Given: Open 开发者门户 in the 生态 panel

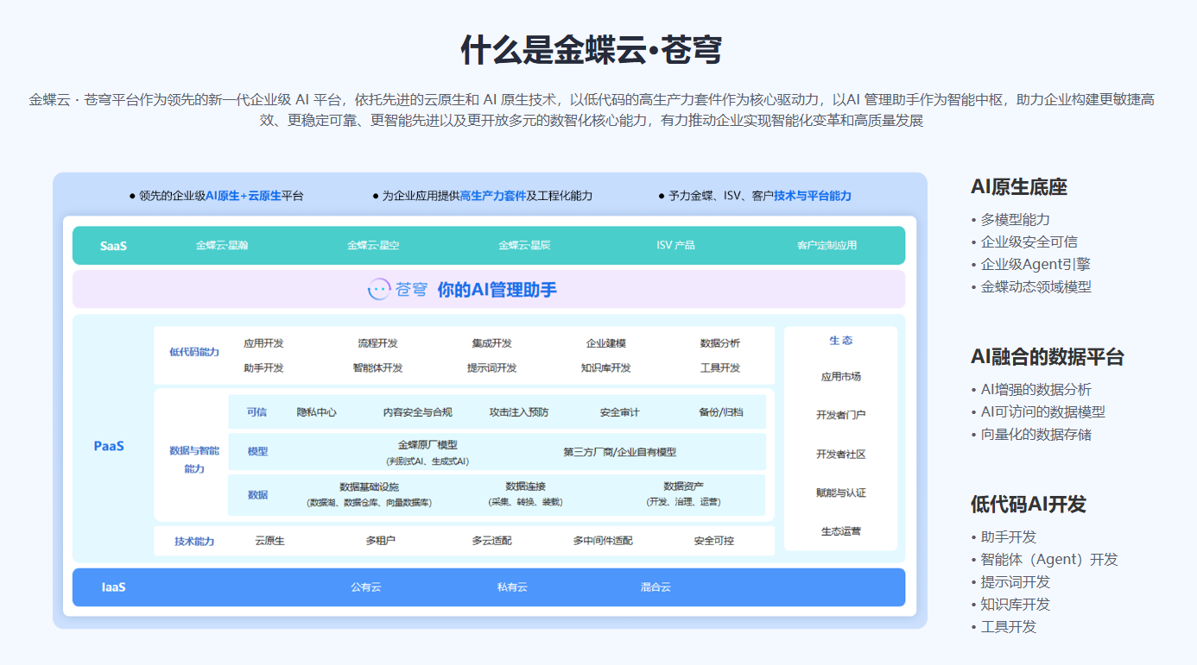Looking at the screenshot, I should [840, 415].
